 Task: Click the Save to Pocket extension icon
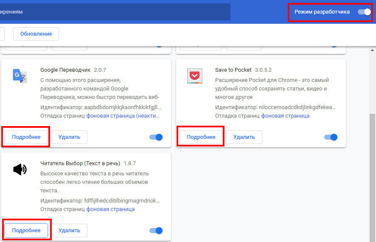pos(195,76)
